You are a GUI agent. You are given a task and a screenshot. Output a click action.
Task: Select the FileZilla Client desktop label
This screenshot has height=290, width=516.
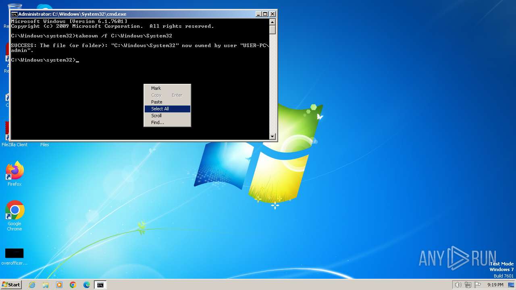pos(15,145)
